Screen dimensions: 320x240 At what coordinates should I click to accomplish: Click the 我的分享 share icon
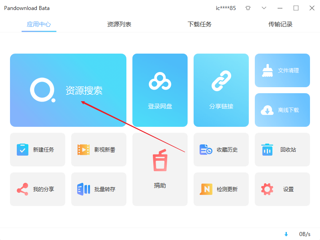click(22, 189)
